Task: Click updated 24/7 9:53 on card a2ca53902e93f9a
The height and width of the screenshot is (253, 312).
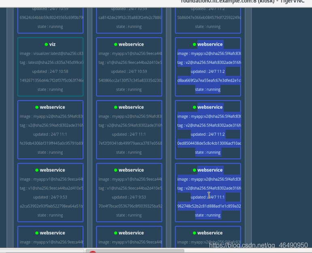Action: (x=50, y=197)
